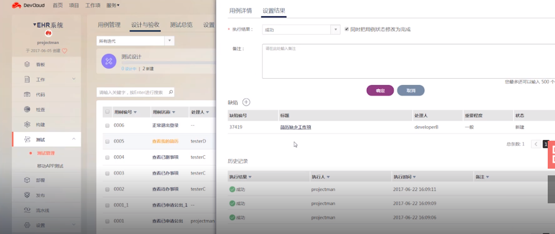
Task: Click the search magnifier icon in keyword box
Action: [170, 92]
